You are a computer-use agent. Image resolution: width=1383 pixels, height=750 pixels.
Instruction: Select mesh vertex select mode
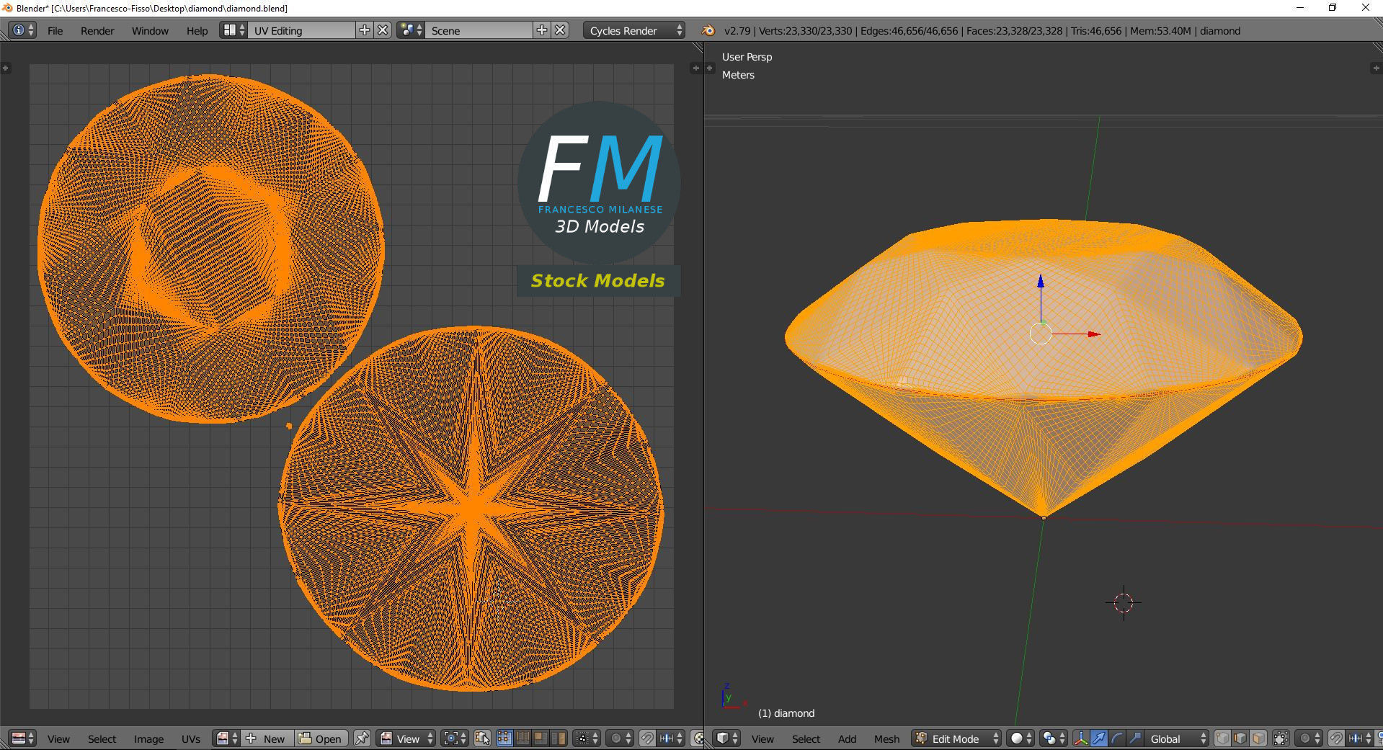1222,738
